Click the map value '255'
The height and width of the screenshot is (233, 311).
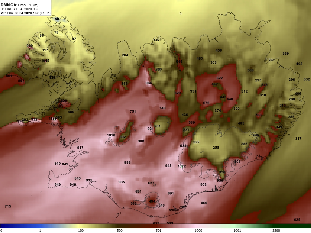216,148
